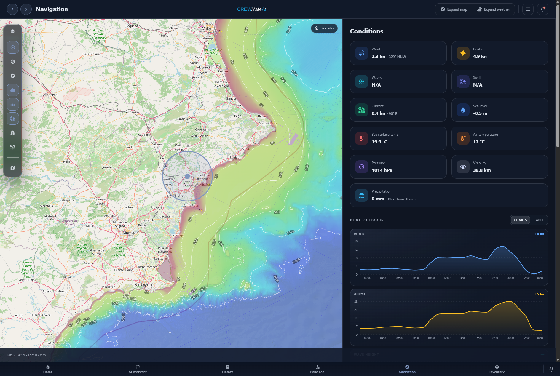Click the grid globe icon in sidebar
This screenshot has width=560, height=376.
click(x=13, y=62)
